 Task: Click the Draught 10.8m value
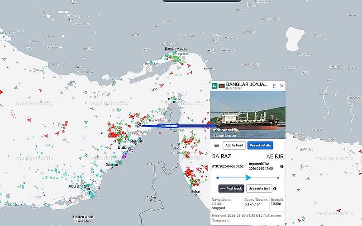pos(276,204)
